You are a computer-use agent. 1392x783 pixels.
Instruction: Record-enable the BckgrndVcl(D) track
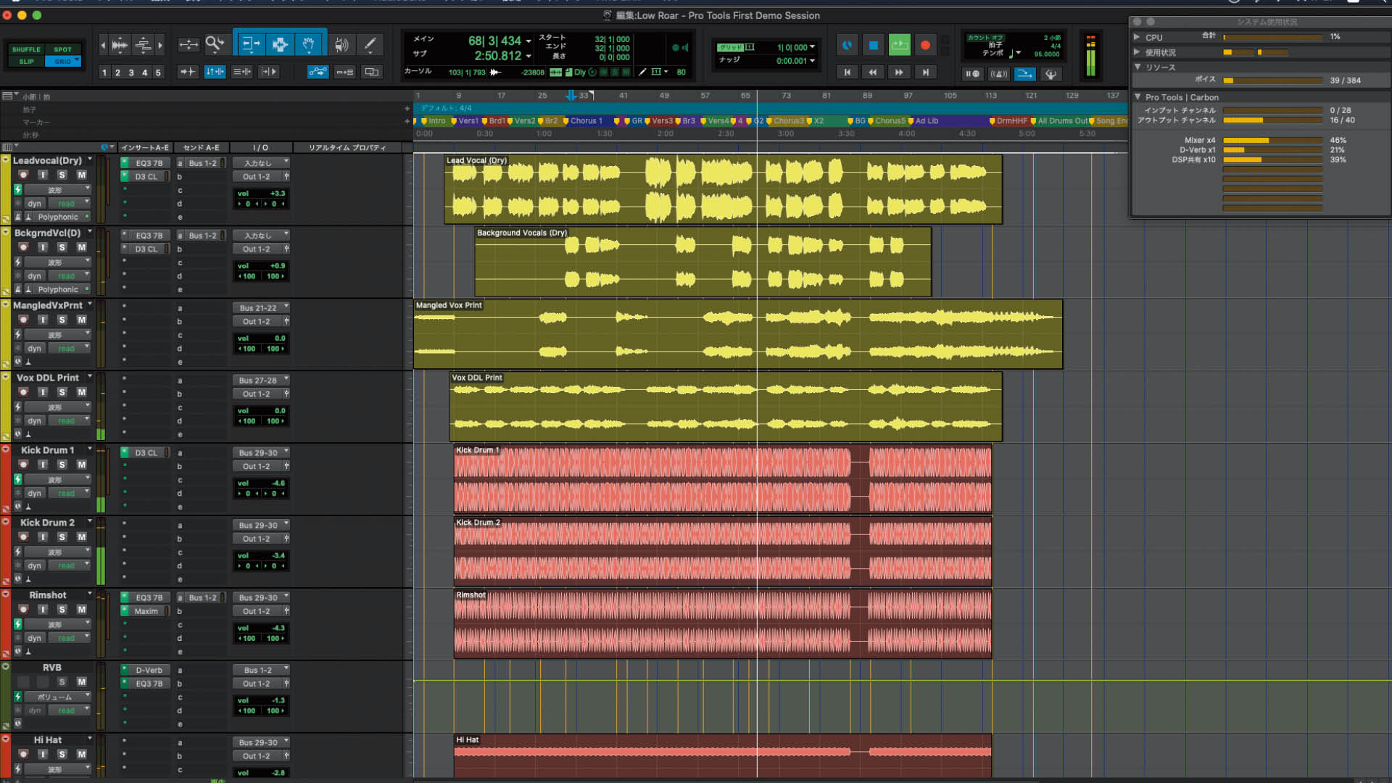tap(23, 247)
